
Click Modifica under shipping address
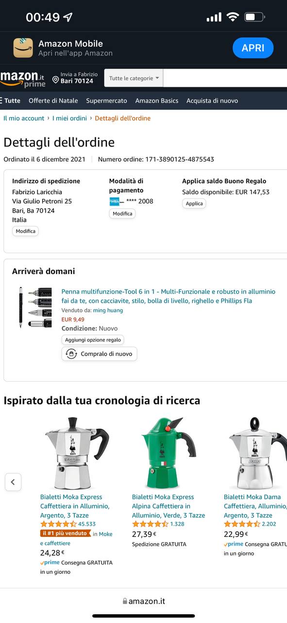coord(25,231)
